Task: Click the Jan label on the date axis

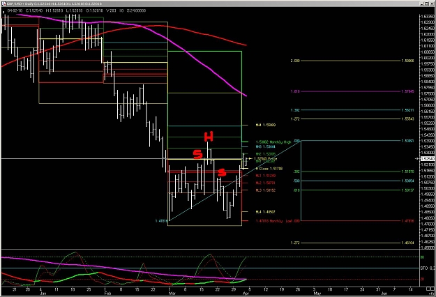Action: tap(43, 293)
